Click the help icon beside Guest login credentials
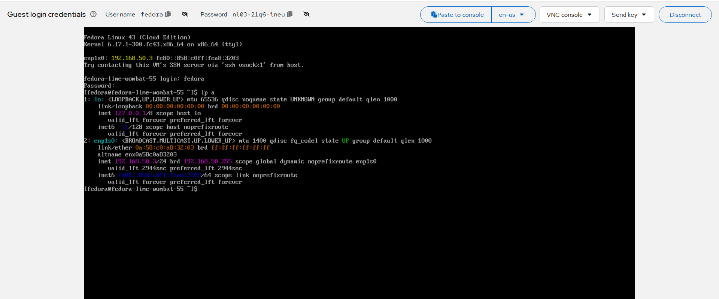 94,14
